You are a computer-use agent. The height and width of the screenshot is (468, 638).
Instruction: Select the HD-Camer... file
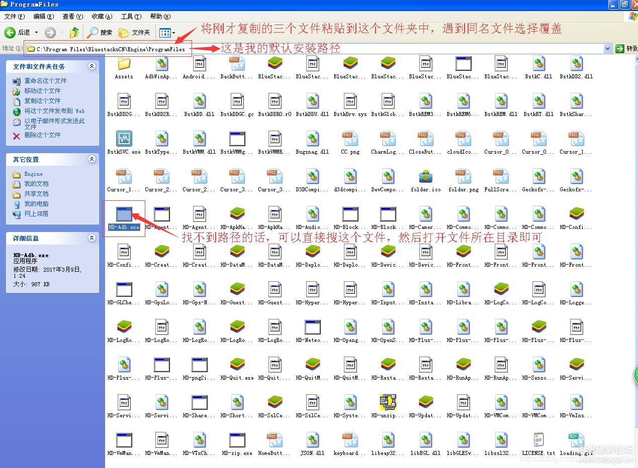coord(426,218)
